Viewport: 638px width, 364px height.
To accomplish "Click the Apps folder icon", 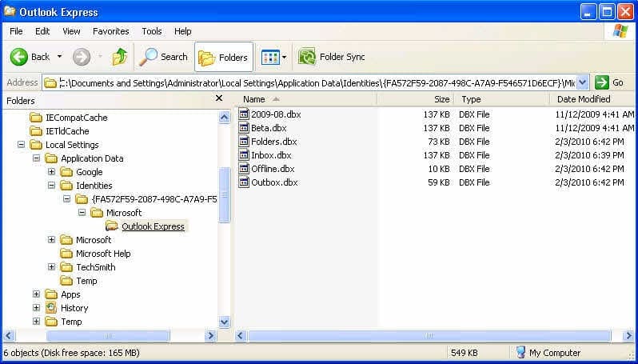I will [51, 294].
